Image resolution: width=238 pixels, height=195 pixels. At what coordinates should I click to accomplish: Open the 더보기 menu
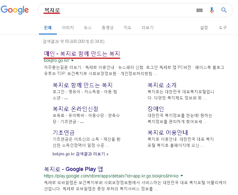click(x=147, y=28)
